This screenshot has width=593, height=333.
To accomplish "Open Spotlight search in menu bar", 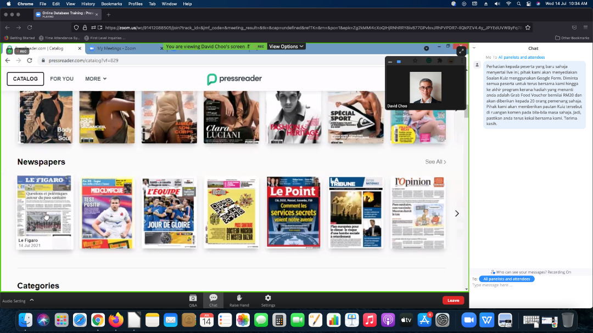I will click(518, 4).
